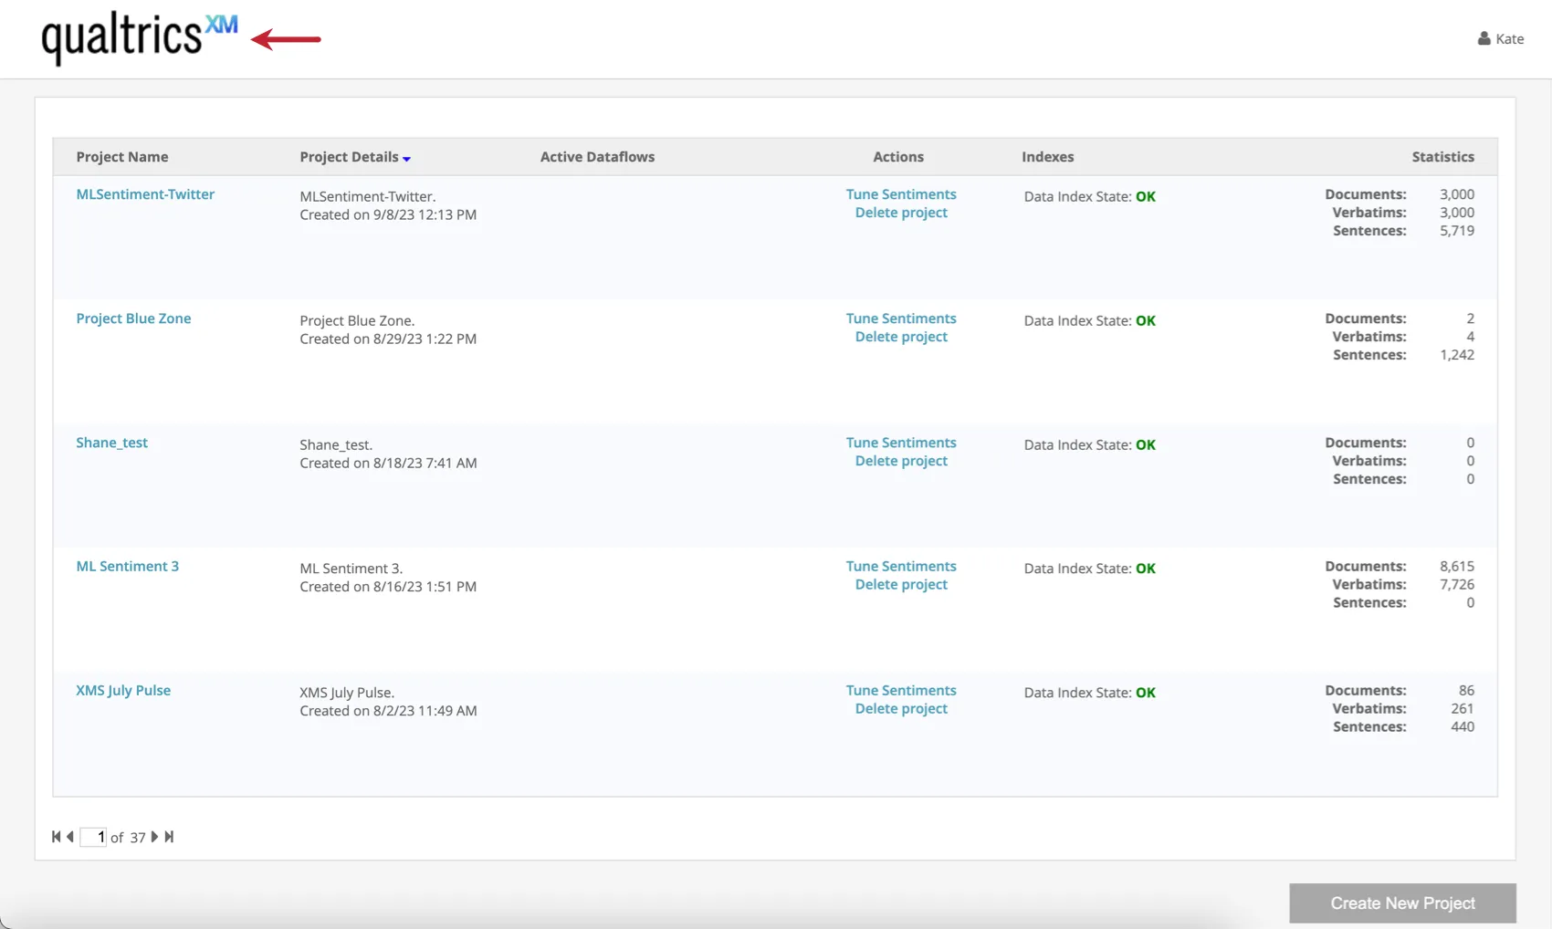Tune Sentiments for MLSentiment-Twitter
Image resolution: width=1552 pixels, height=929 pixels.
pyautogui.click(x=901, y=194)
